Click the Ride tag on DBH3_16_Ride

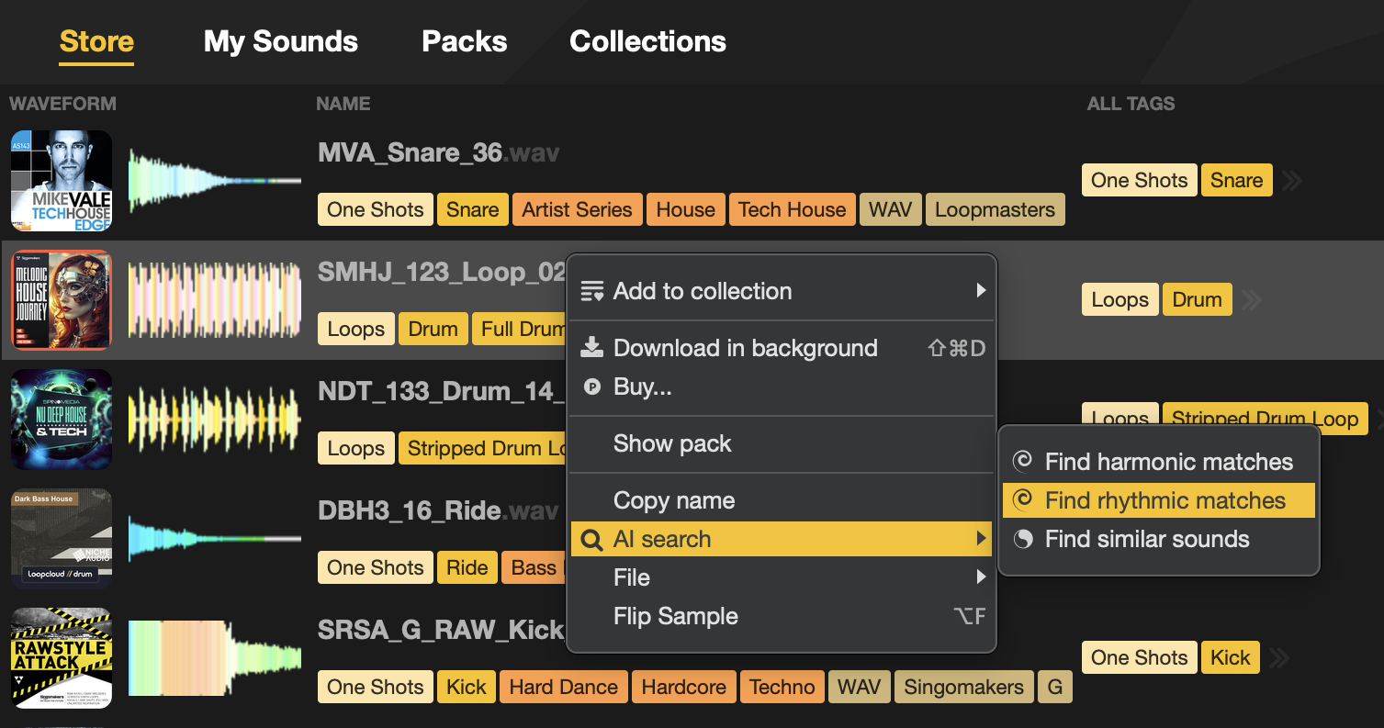tap(467, 567)
